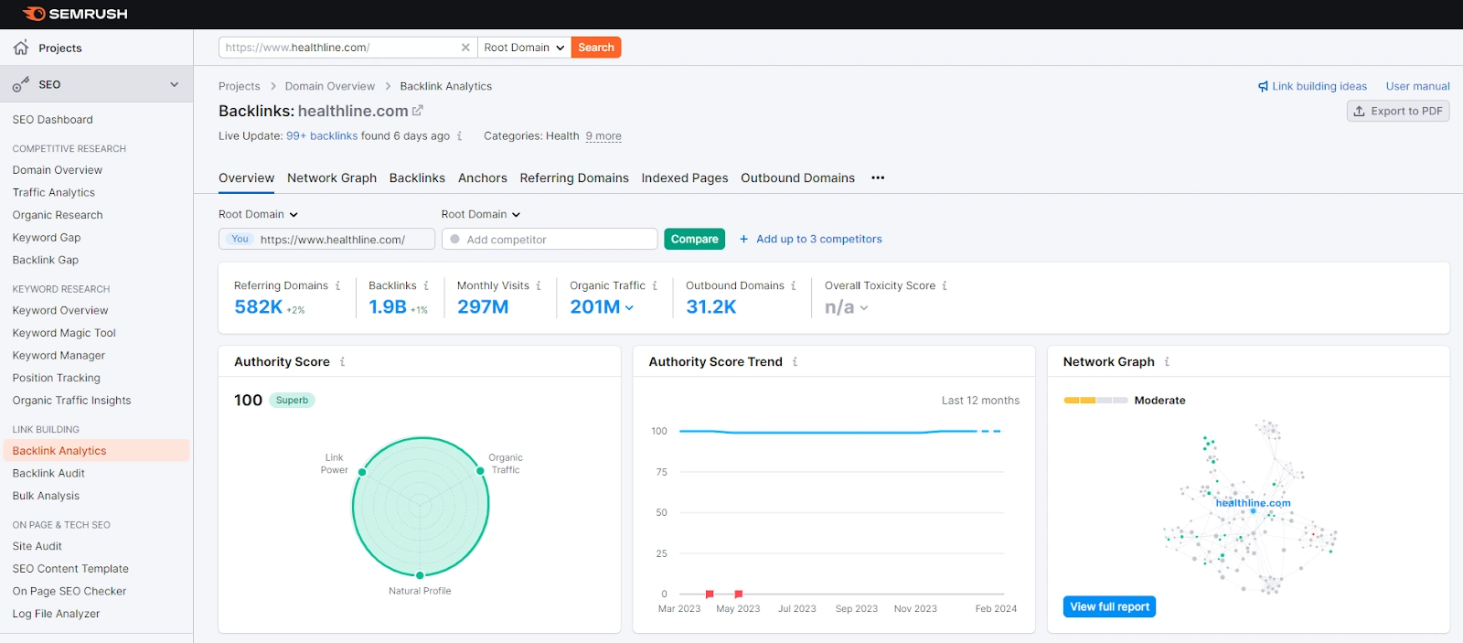Click Link Power point on radar chart
Viewport: 1463px width, 643px height.
pos(362,472)
